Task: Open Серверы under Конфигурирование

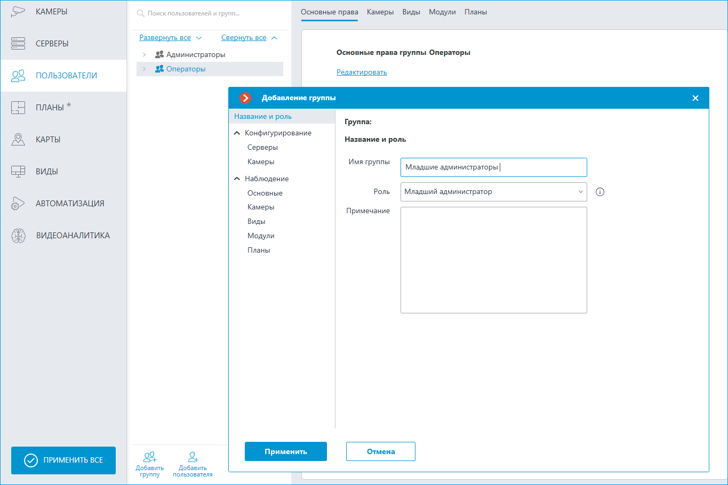Action: click(x=262, y=148)
